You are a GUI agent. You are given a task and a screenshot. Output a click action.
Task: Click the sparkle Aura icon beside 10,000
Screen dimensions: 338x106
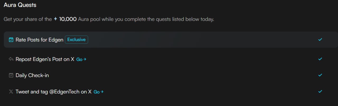tap(55, 19)
